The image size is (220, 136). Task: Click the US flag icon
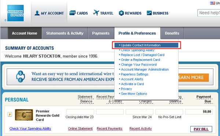[212, 3]
